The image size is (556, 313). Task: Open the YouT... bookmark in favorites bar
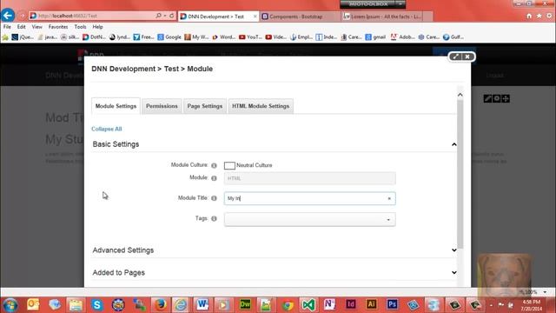(250, 37)
